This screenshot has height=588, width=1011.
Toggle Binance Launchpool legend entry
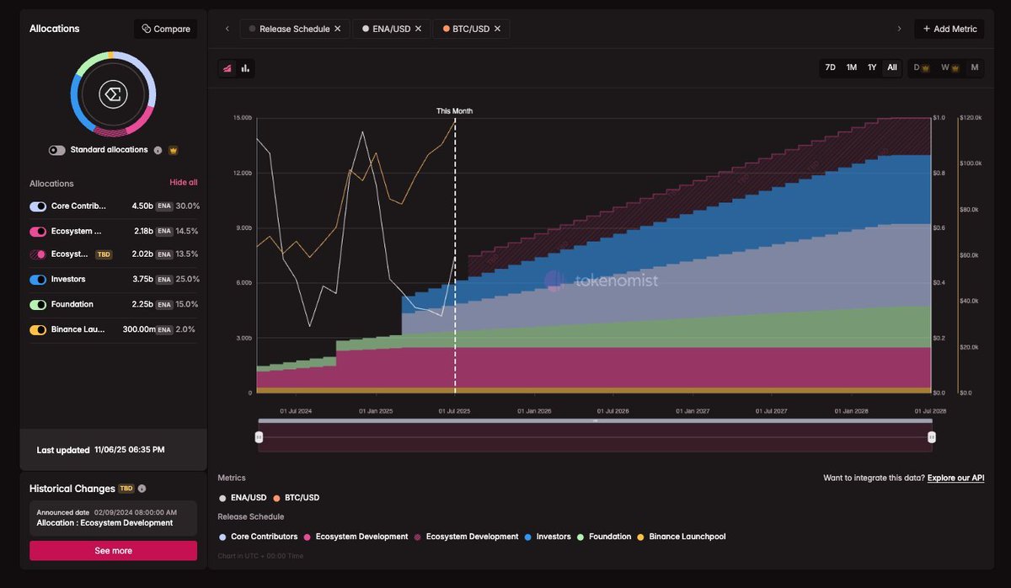[682, 537]
